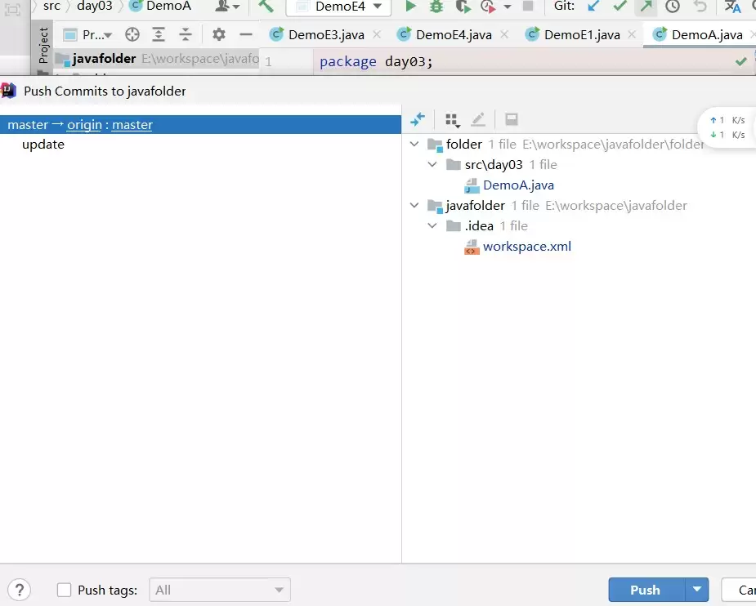756x606 pixels.
Task: Click the Git update project arrow
Action: pos(594,7)
